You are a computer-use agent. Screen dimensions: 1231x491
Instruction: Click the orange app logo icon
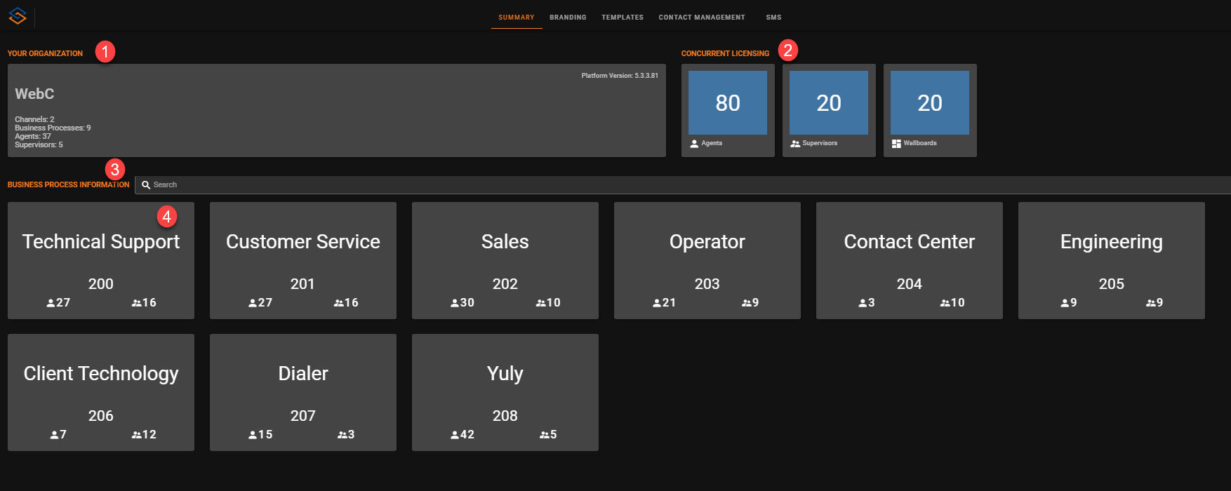pyautogui.click(x=18, y=15)
